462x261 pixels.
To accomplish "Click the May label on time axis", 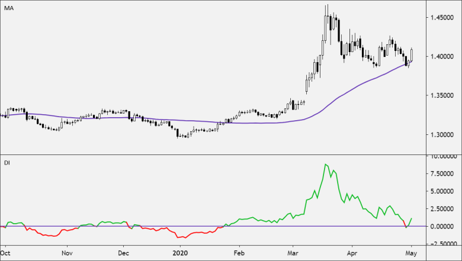I will click(x=411, y=253).
